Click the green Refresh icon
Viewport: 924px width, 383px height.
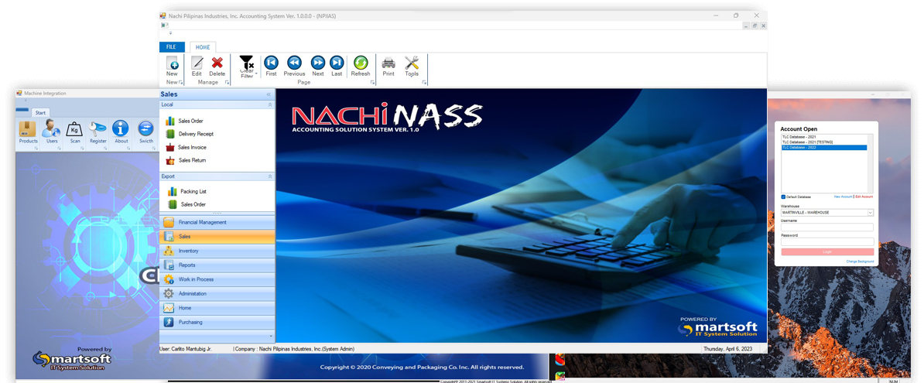pyautogui.click(x=361, y=63)
